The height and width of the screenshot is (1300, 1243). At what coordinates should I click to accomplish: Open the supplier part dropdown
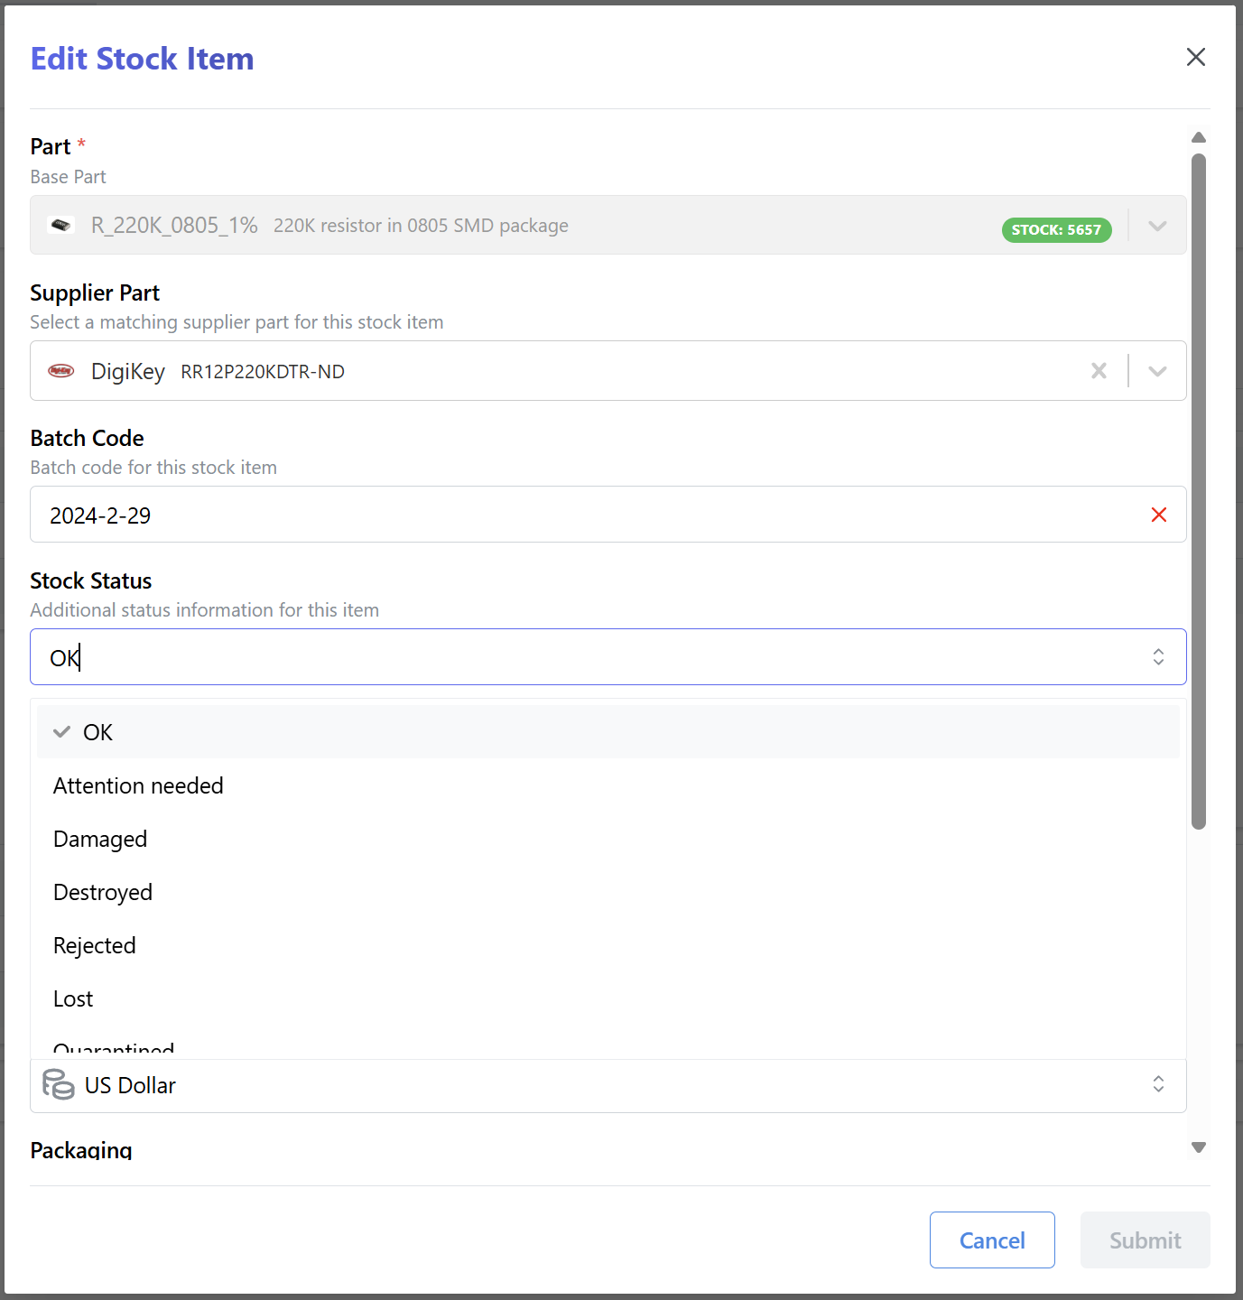click(1156, 371)
